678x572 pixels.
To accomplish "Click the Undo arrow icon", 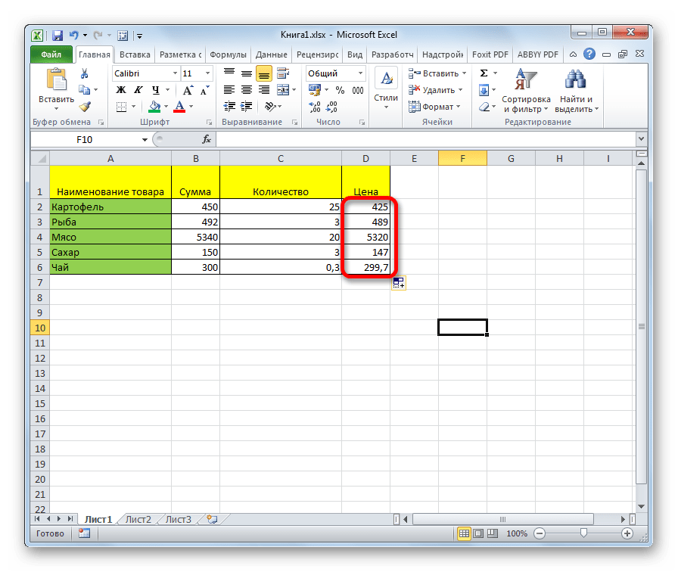I will point(74,35).
